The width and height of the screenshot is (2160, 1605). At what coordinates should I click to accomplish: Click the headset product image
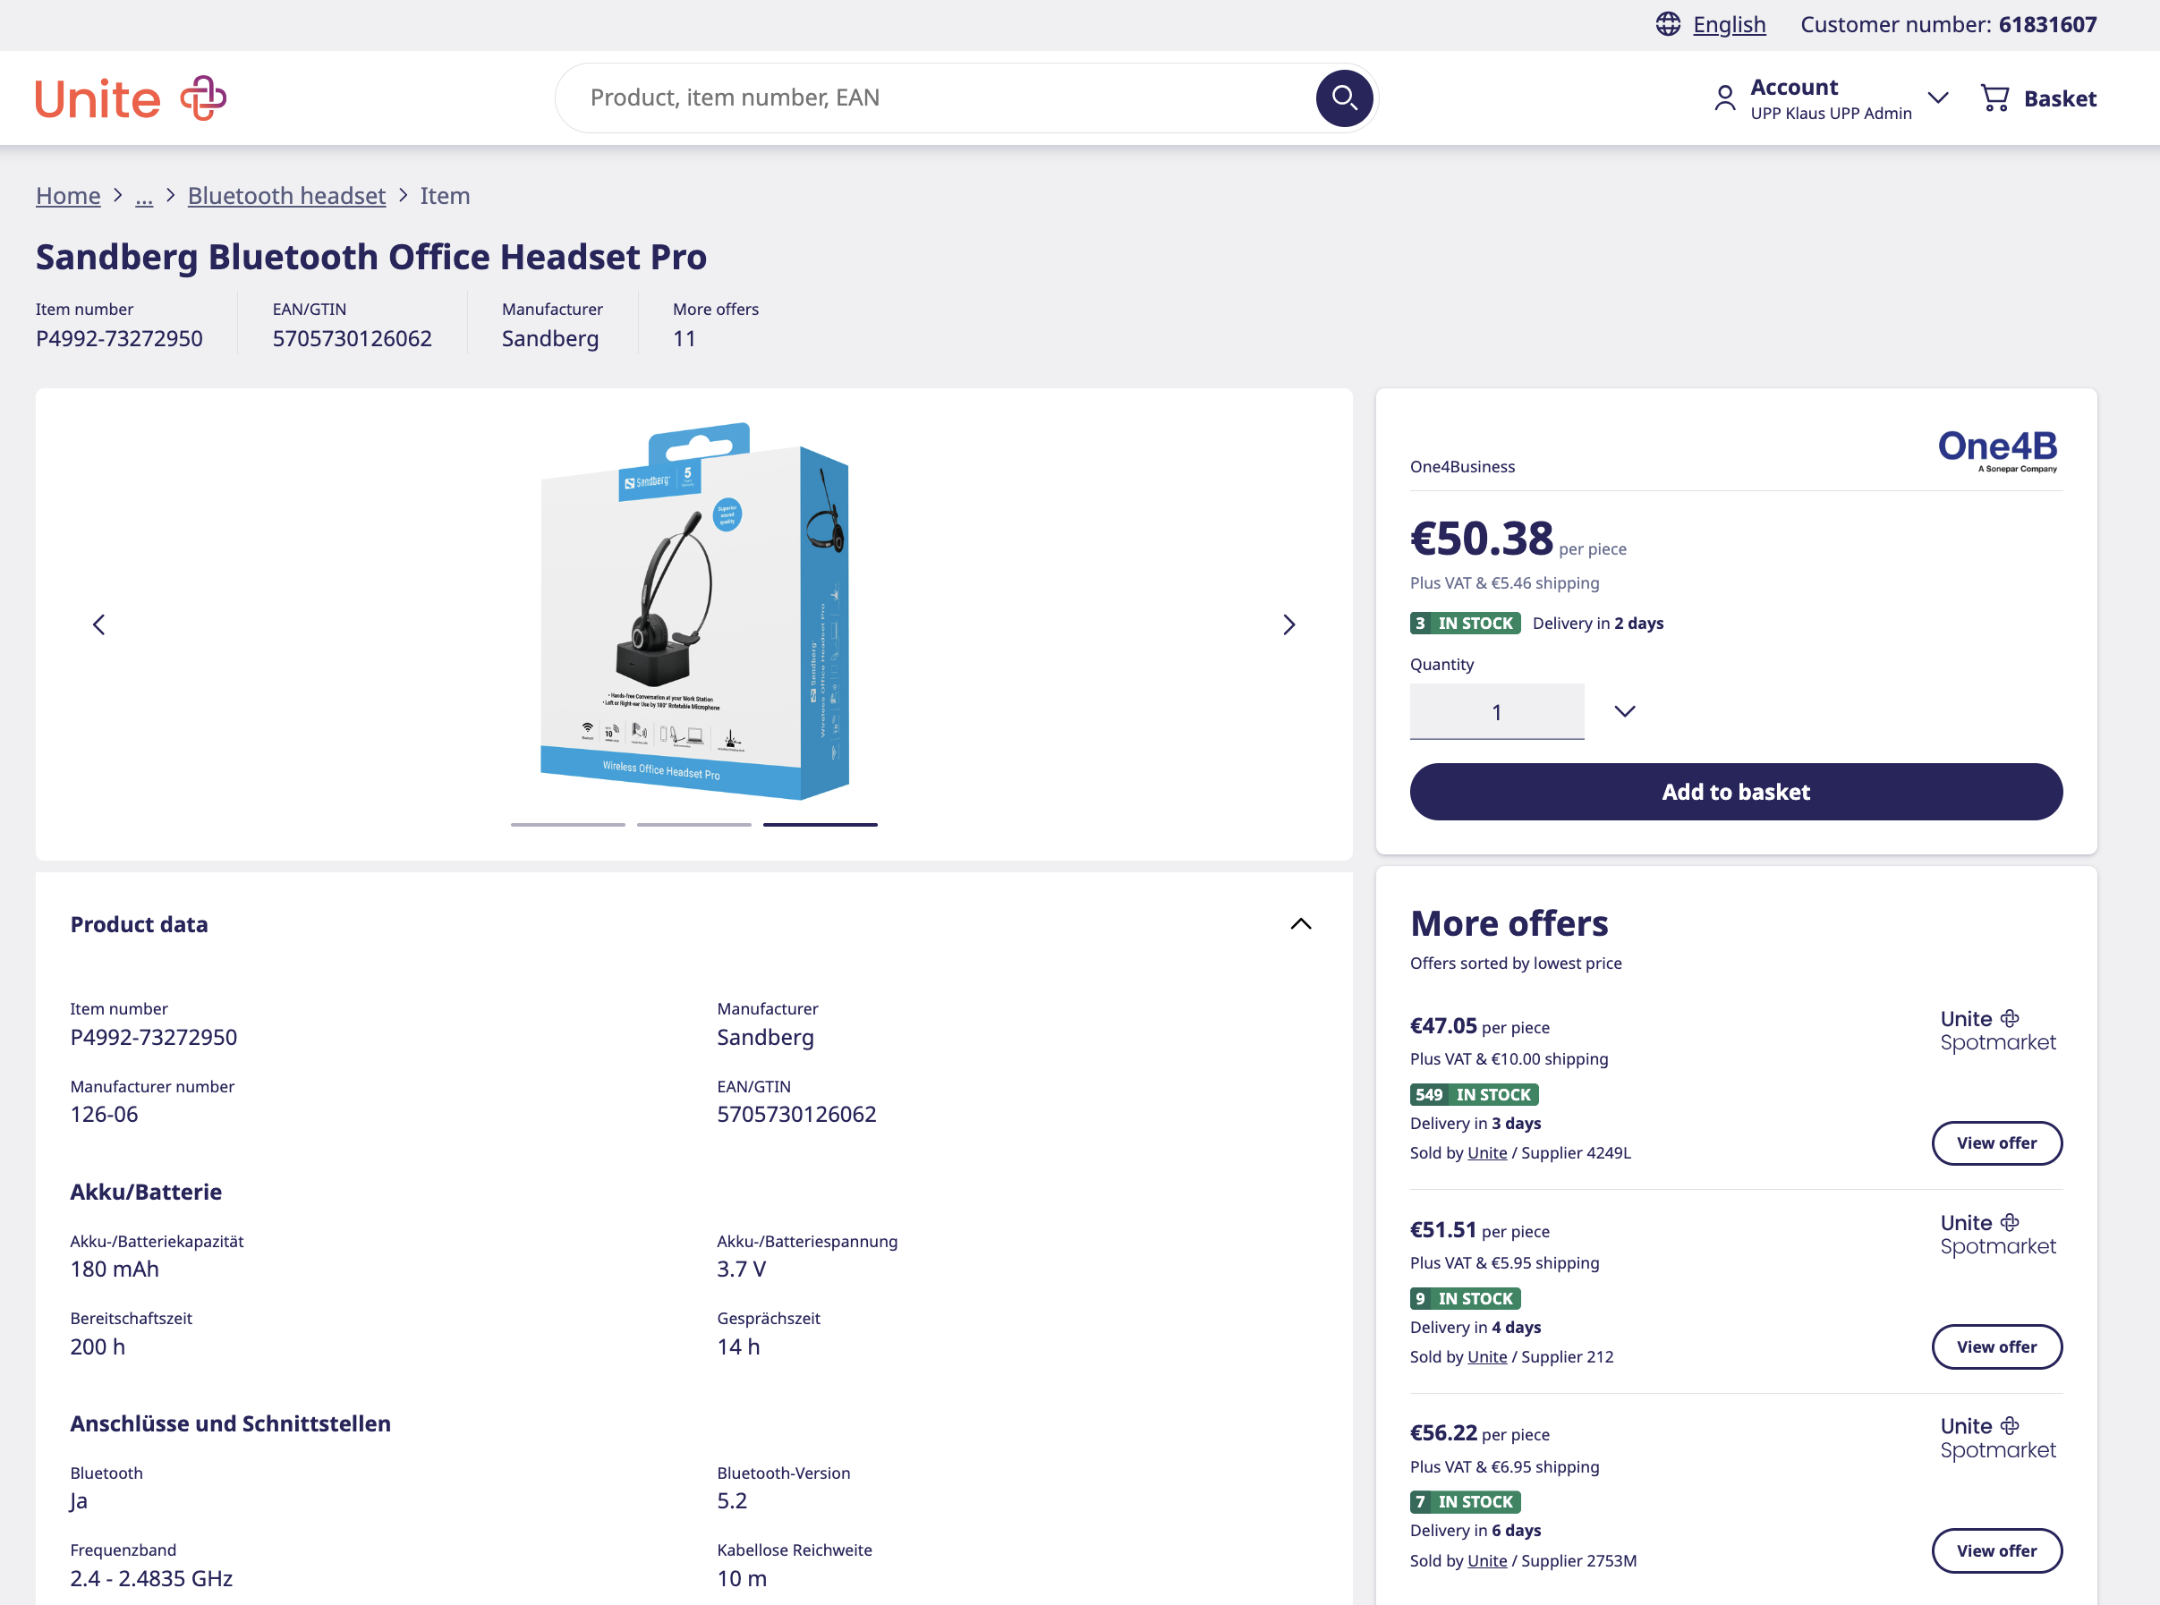coord(693,610)
